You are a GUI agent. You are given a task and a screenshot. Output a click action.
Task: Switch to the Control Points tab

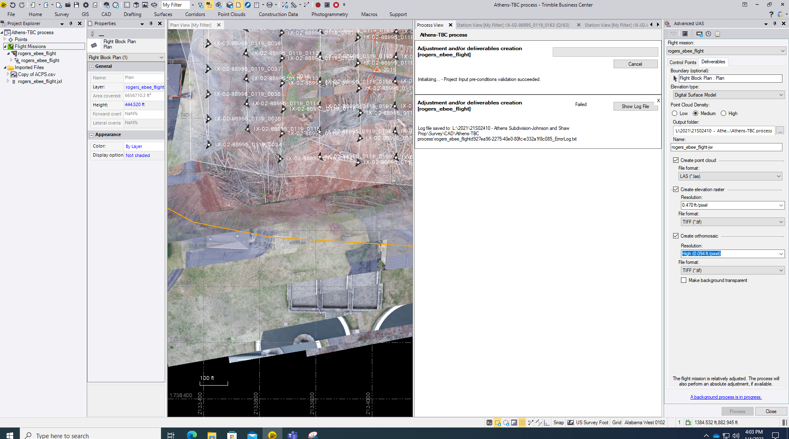683,62
